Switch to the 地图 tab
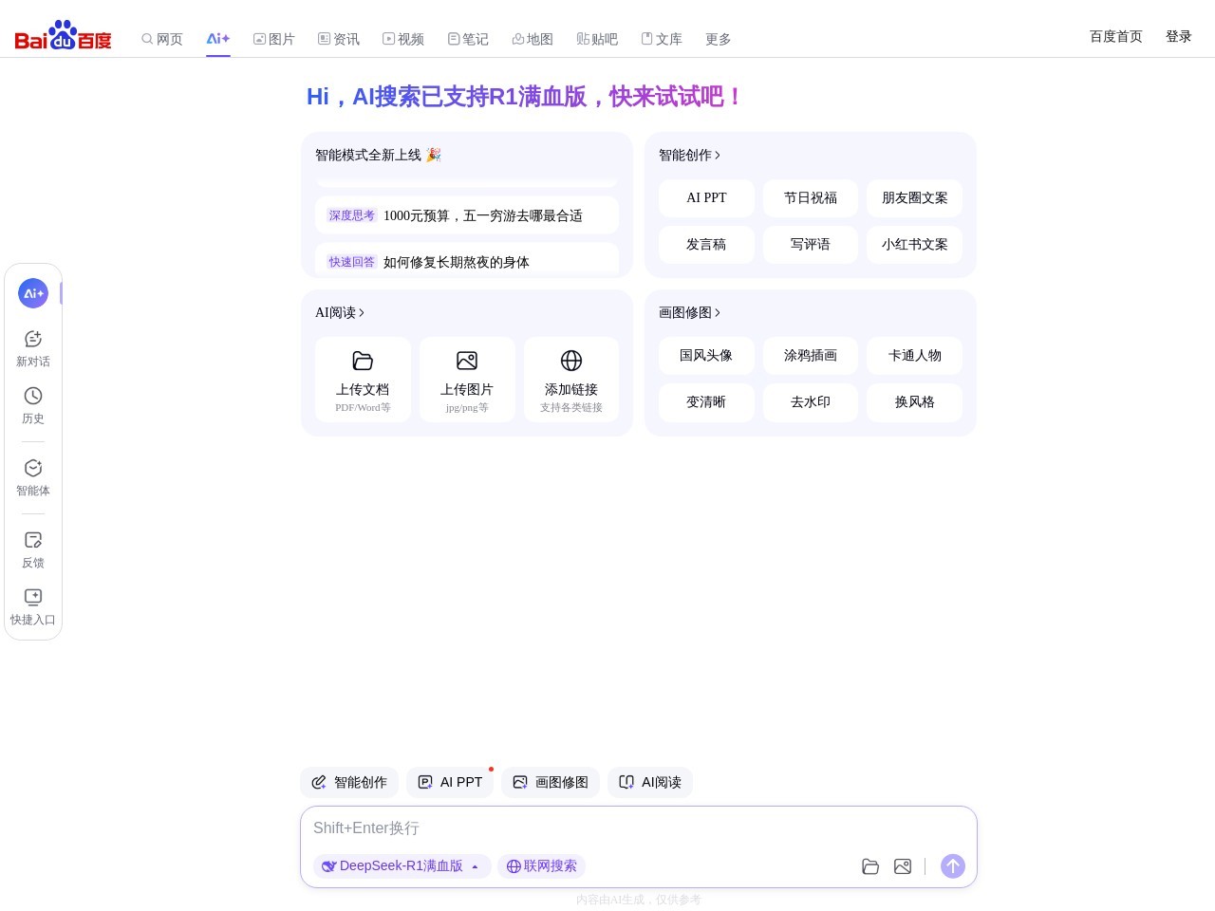Screen dimensions: 1215x911 [x=533, y=39]
